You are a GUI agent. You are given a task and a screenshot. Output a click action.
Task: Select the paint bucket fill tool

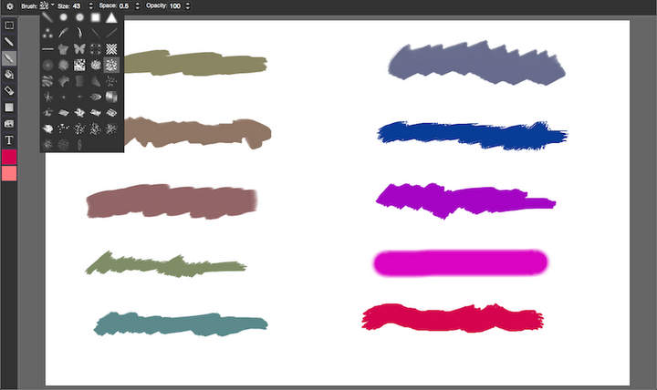point(9,75)
